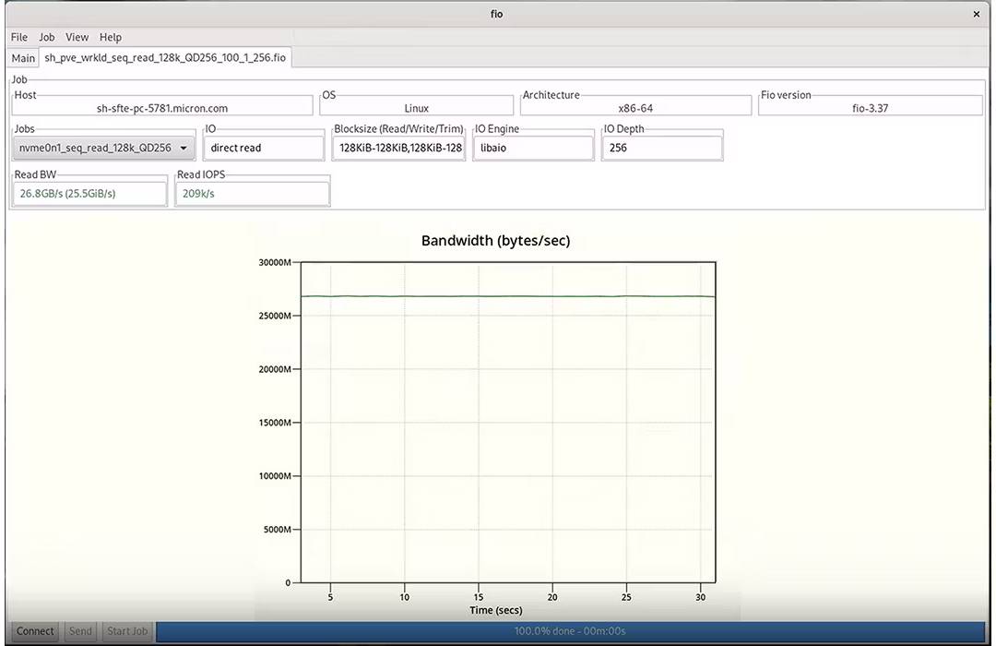
Task: Select the sh_pve_wrkld_seq_read_128k_QD256 .fio tab
Action: (165, 57)
